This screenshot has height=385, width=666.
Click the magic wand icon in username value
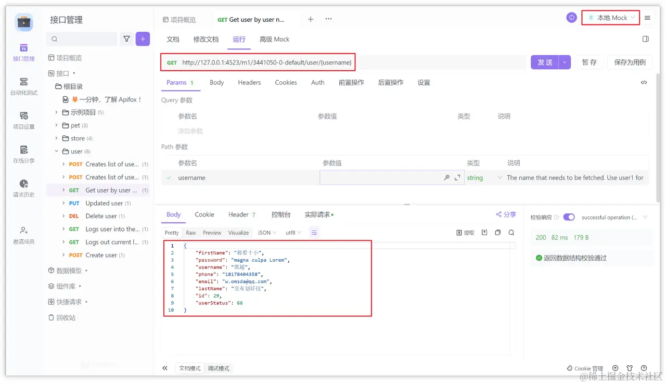click(446, 177)
